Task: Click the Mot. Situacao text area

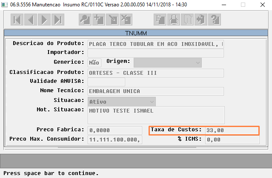Action: pos(156,115)
